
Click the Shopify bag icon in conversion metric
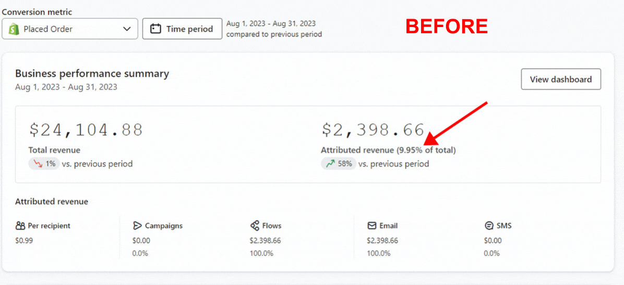[x=14, y=29]
